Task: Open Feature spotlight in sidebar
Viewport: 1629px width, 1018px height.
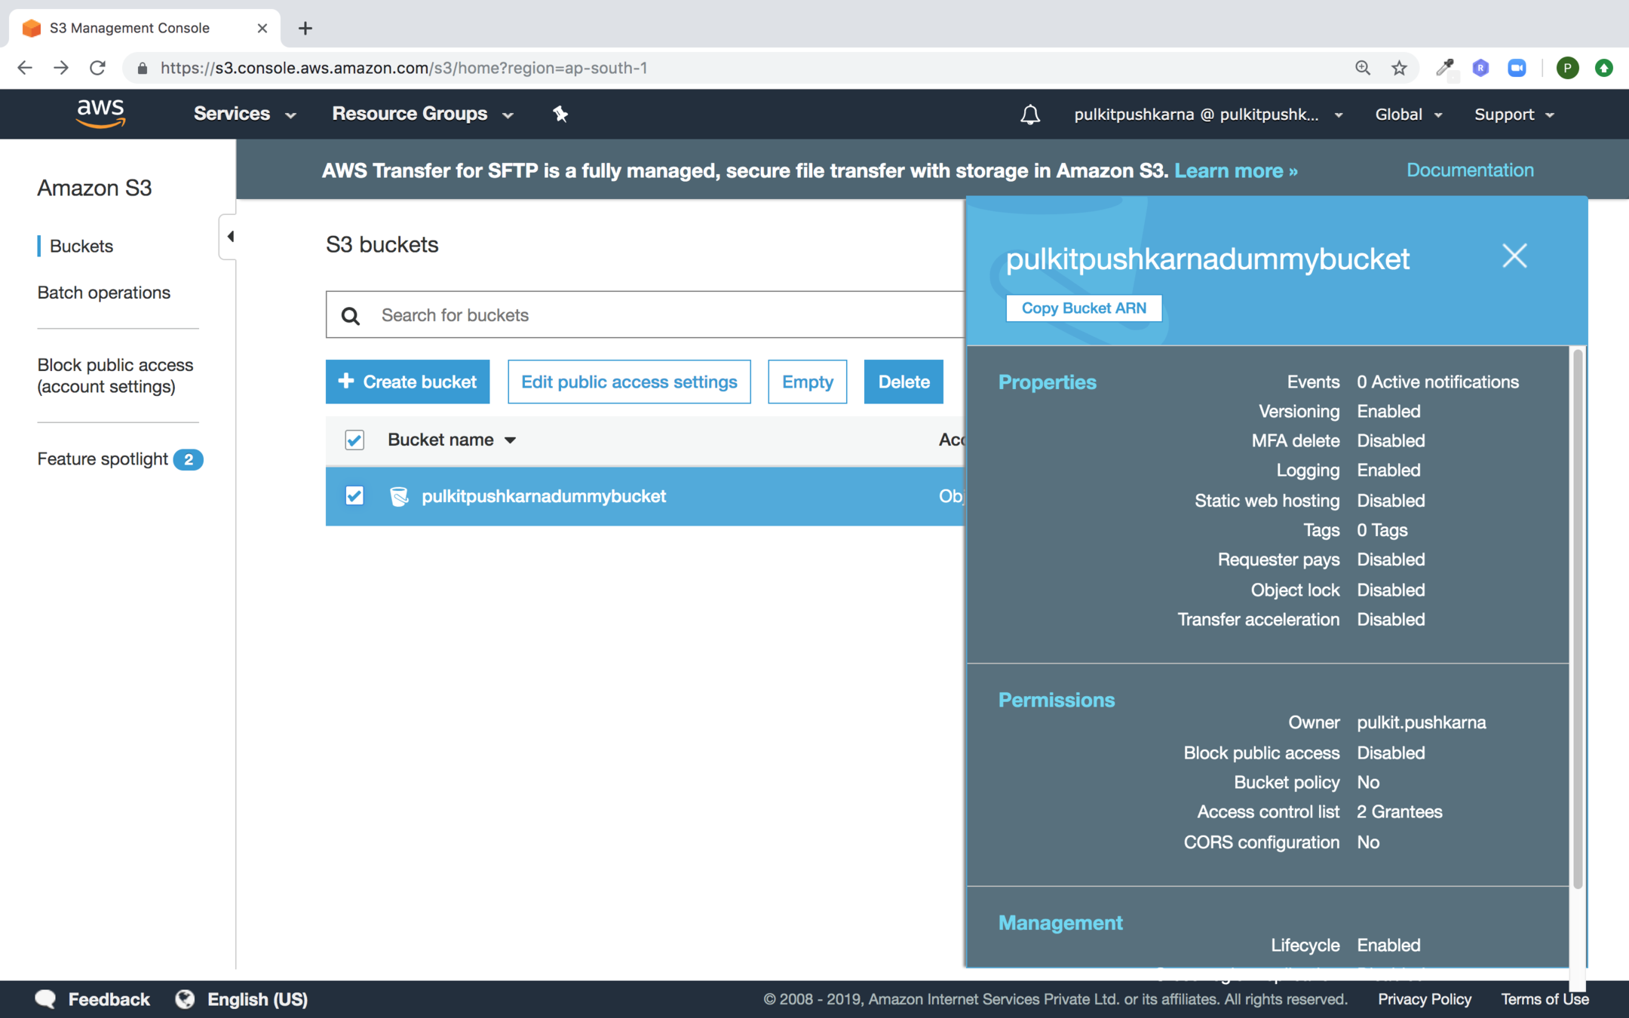Action: coord(103,459)
